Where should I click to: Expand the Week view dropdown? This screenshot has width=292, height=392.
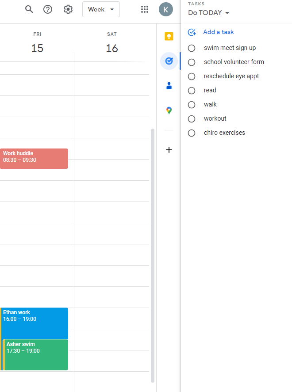coord(101,9)
